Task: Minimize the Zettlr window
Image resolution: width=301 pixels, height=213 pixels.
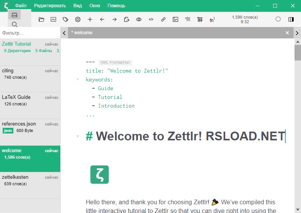Action: click(258, 6)
